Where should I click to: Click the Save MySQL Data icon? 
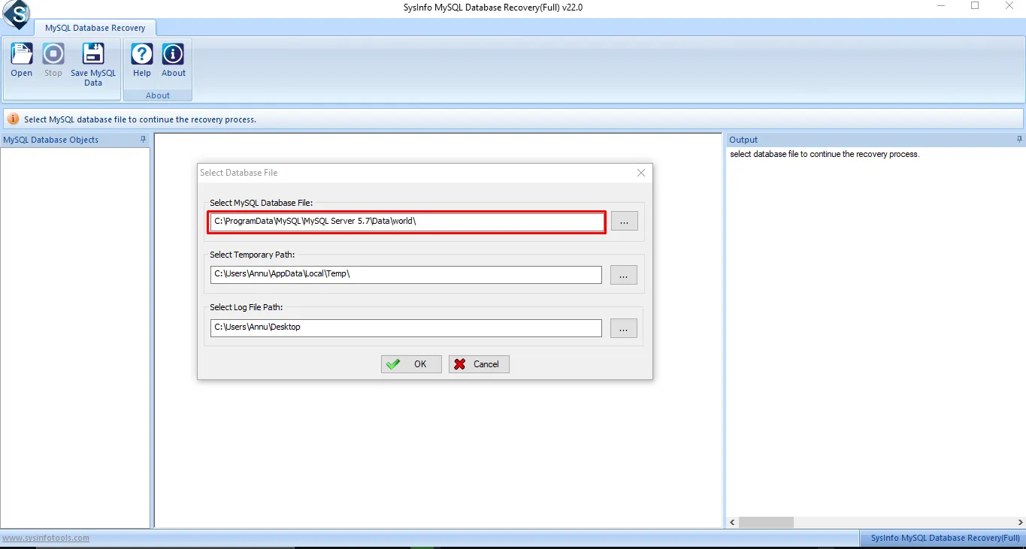click(93, 65)
